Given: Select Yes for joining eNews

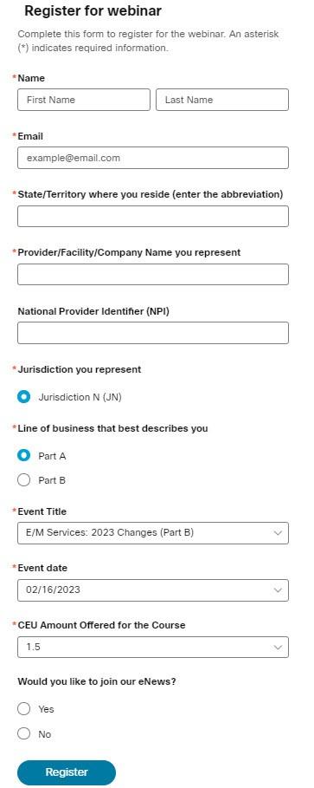Looking at the screenshot, I should pos(23,709).
